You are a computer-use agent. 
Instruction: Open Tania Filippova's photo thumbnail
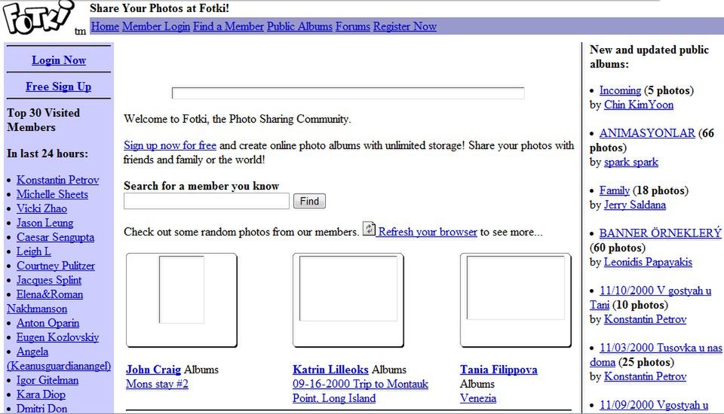[x=515, y=300]
